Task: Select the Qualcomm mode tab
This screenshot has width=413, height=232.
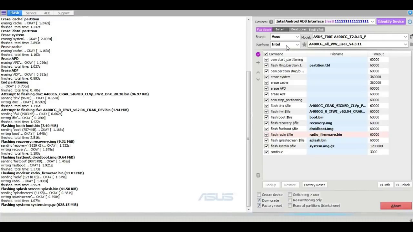Action: click(298, 30)
